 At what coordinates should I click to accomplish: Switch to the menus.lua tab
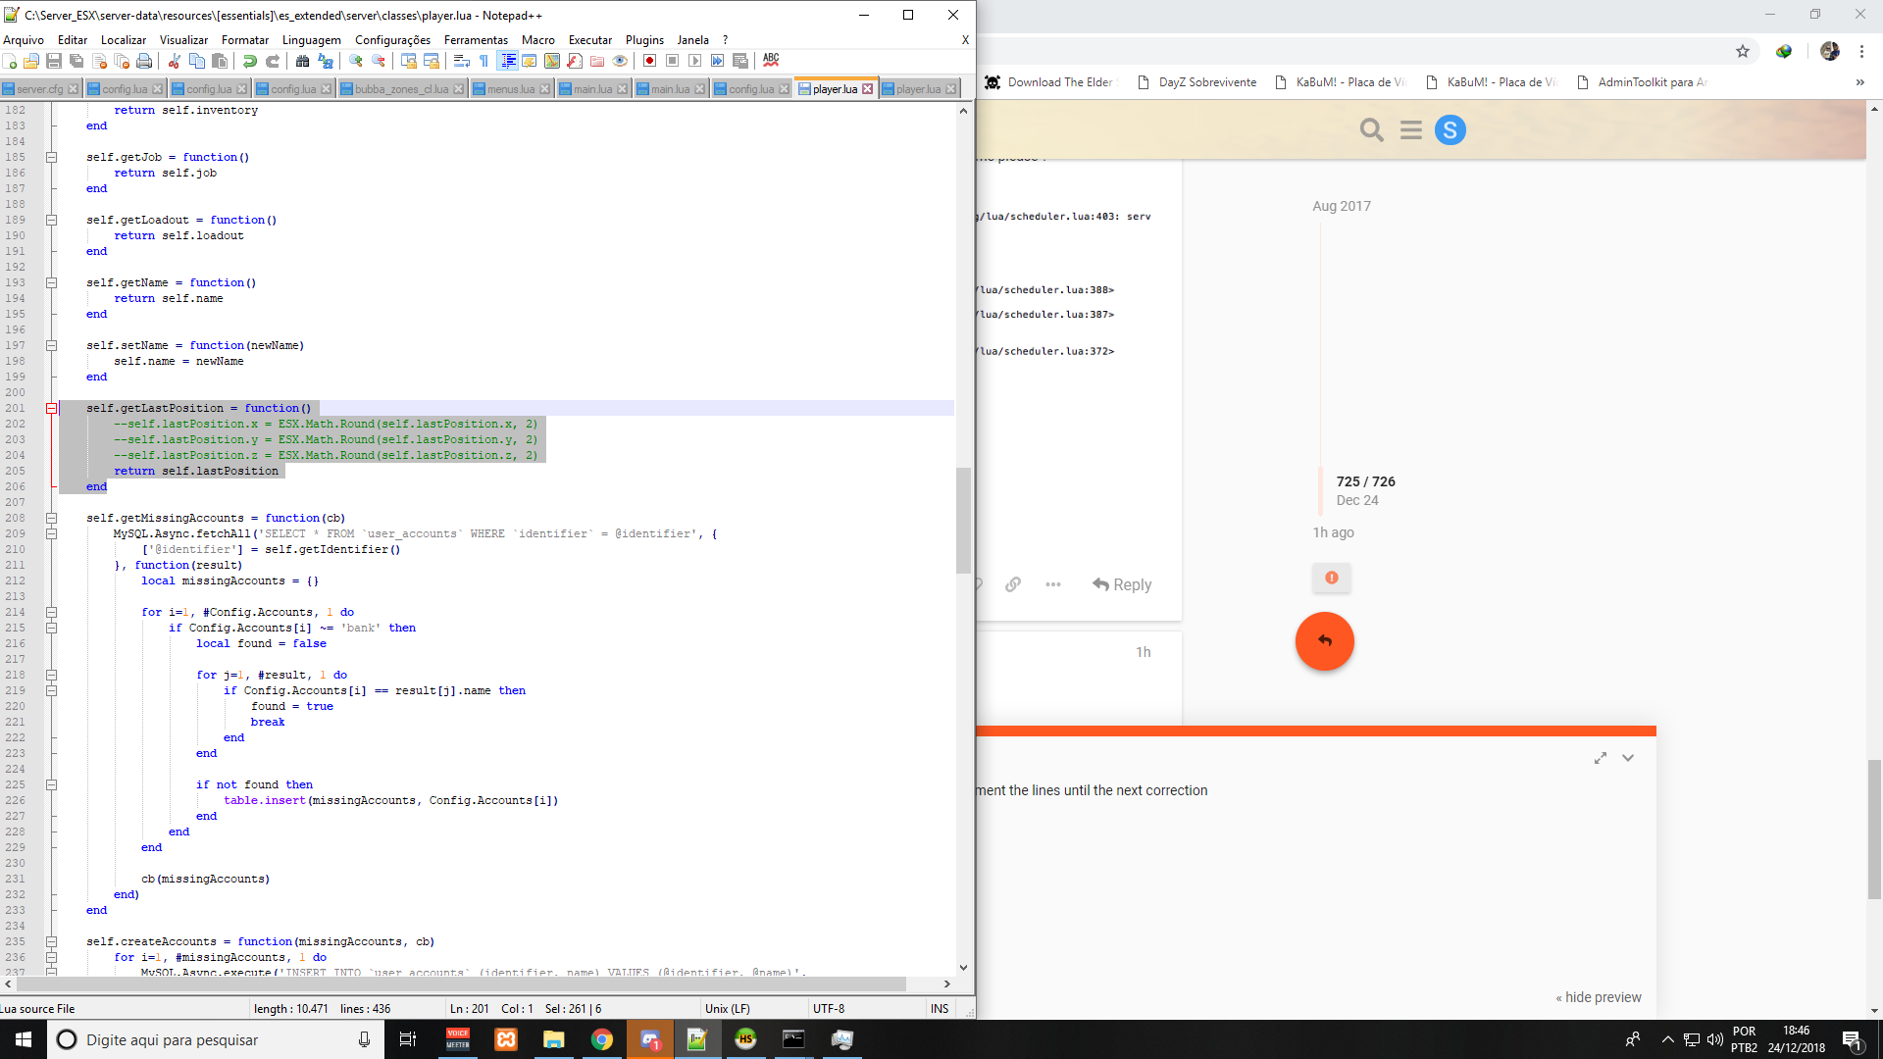point(511,89)
